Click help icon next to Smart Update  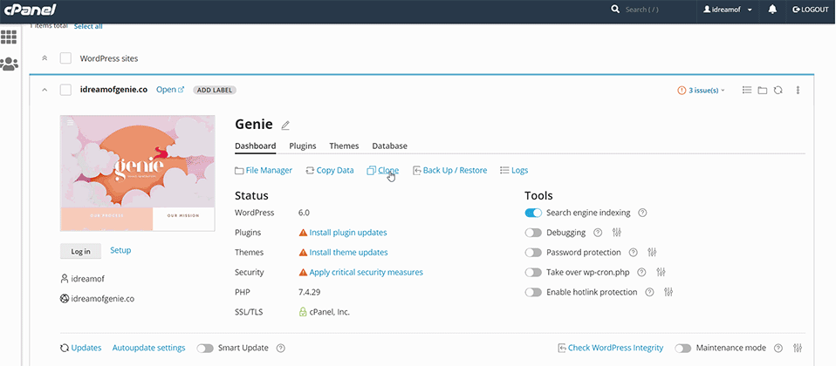(x=280, y=348)
